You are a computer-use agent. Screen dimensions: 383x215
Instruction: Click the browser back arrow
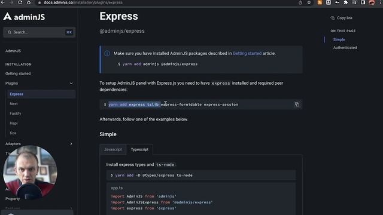(3, 2)
